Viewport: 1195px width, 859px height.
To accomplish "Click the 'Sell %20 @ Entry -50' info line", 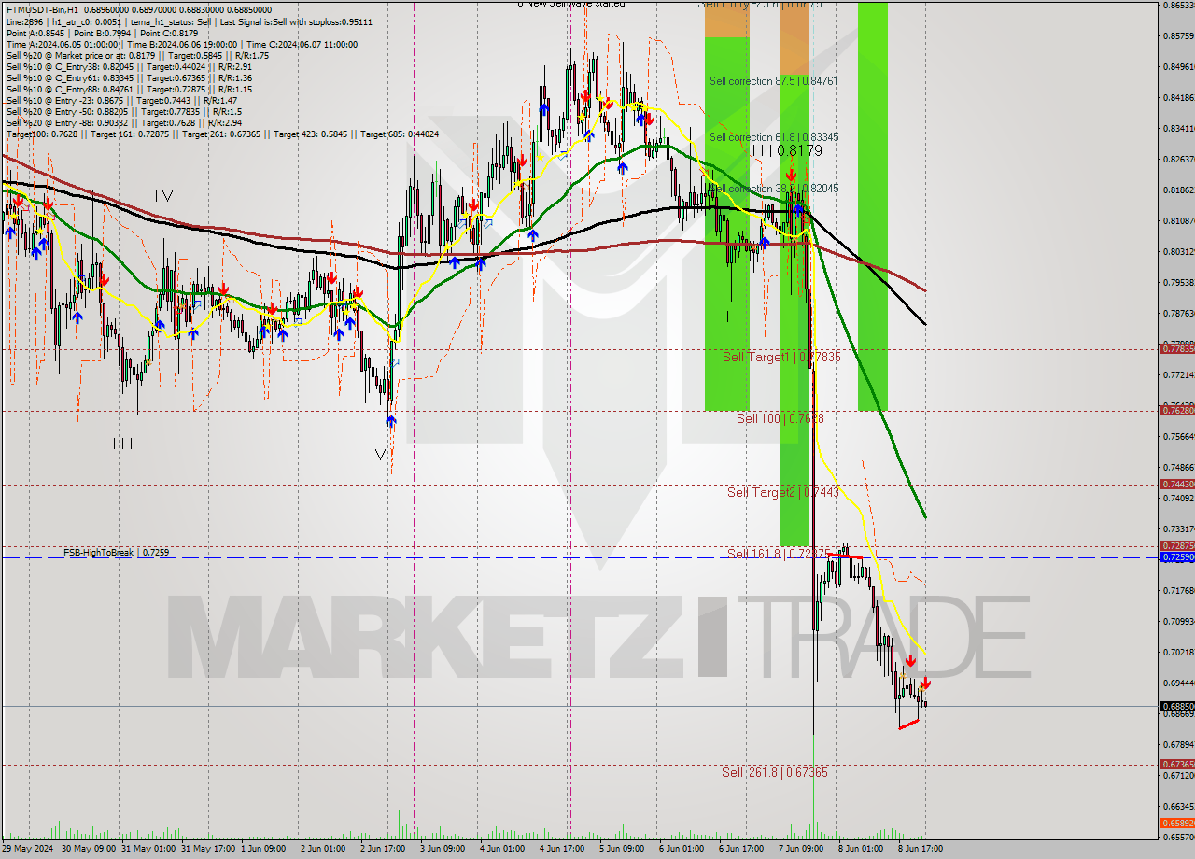I will (122, 111).
